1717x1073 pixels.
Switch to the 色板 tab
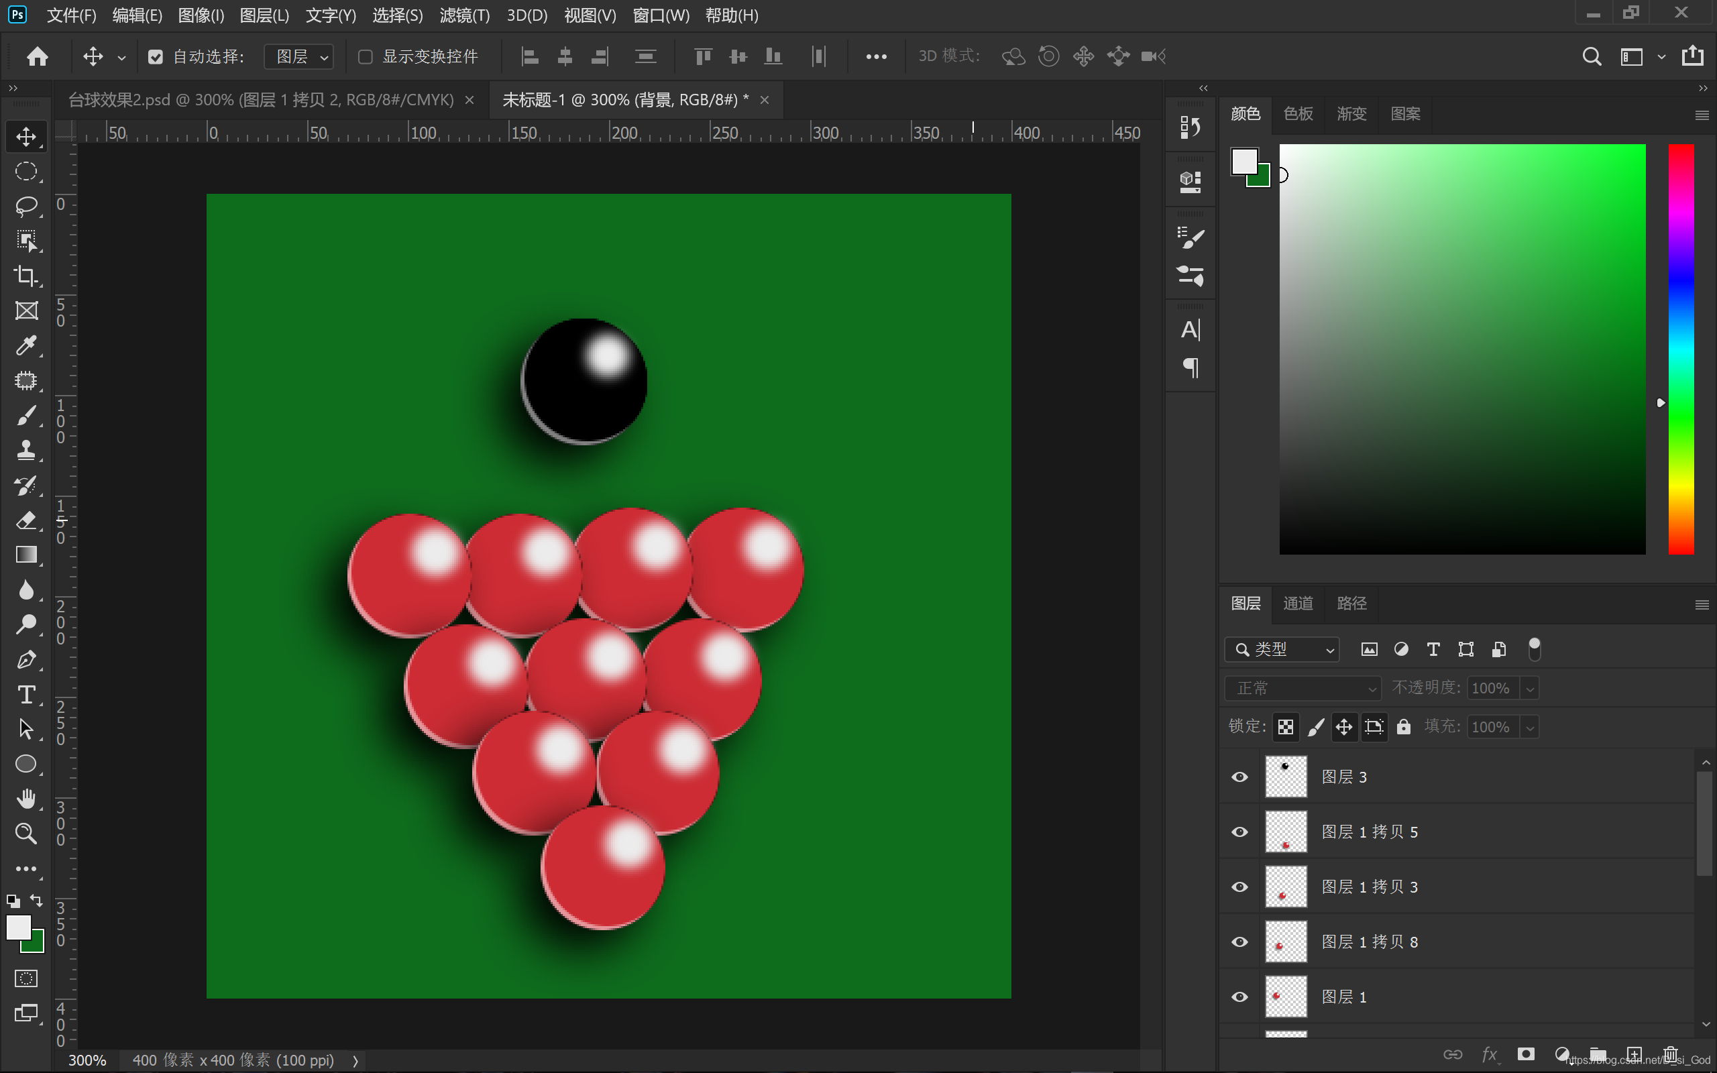(x=1298, y=113)
